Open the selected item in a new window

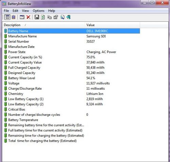(22, 17)
